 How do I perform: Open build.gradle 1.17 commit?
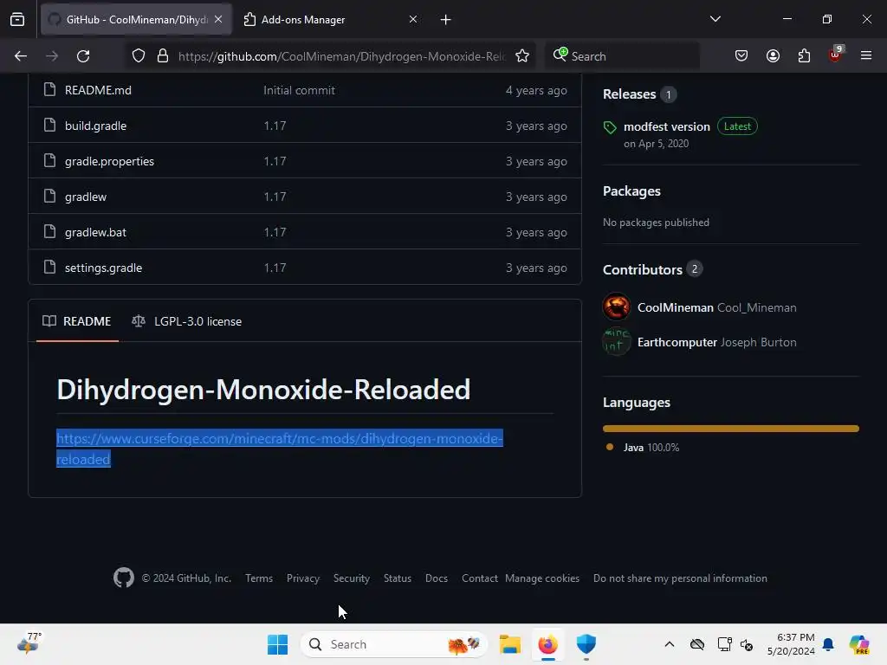[x=275, y=126]
